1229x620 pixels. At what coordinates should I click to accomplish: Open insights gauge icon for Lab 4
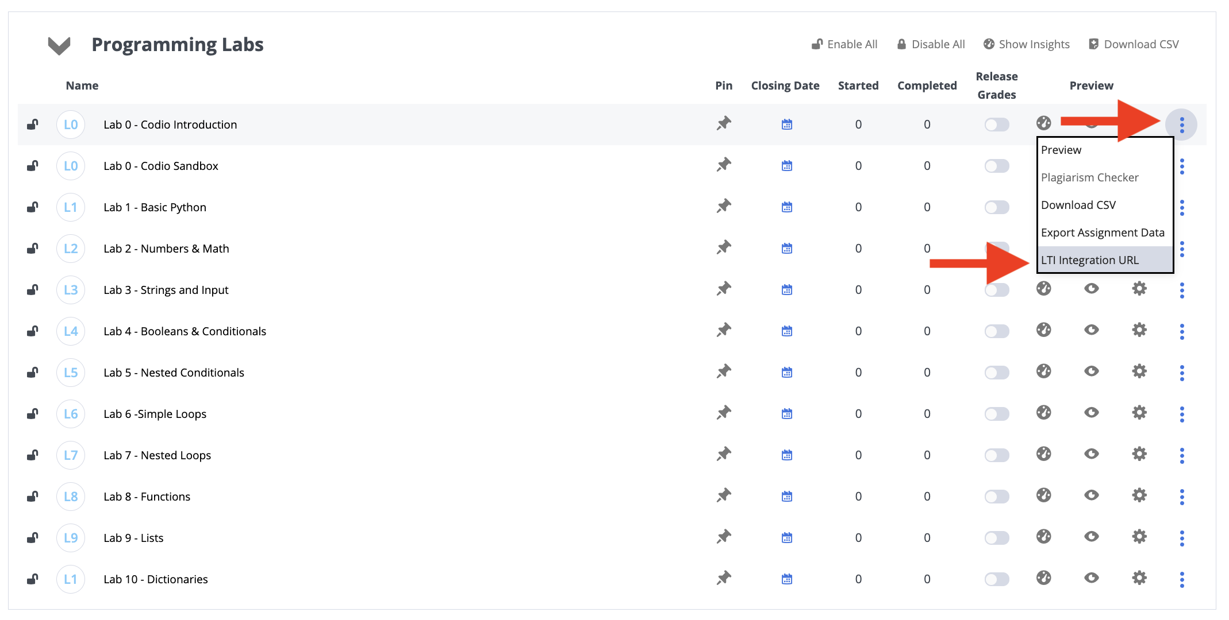(x=1044, y=330)
